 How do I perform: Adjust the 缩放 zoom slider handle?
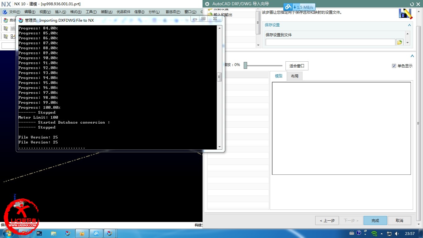point(245,65)
